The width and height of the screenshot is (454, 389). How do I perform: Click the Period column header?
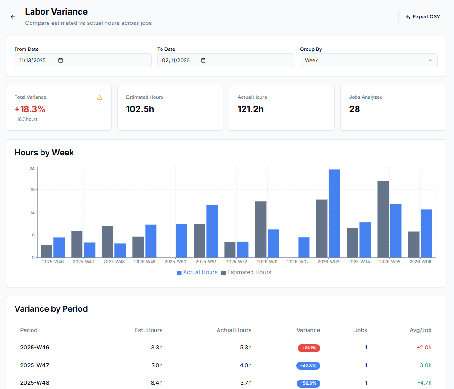click(29, 330)
